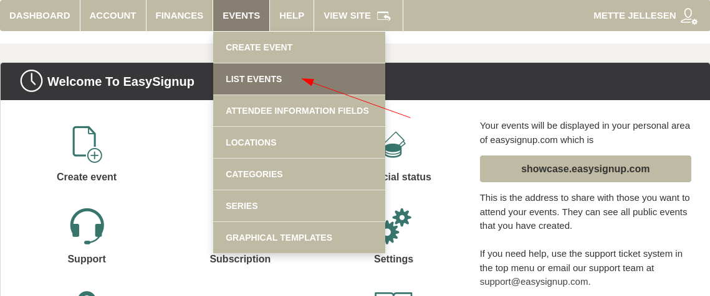Click the Create event document icon
The height and width of the screenshot is (296, 710).
click(x=87, y=144)
